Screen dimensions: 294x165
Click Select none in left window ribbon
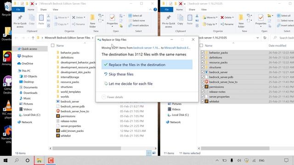coord(136,20)
